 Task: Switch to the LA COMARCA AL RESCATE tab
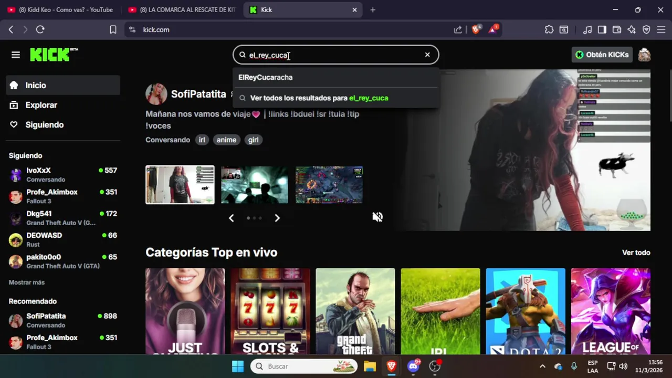pyautogui.click(x=182, y=9)
